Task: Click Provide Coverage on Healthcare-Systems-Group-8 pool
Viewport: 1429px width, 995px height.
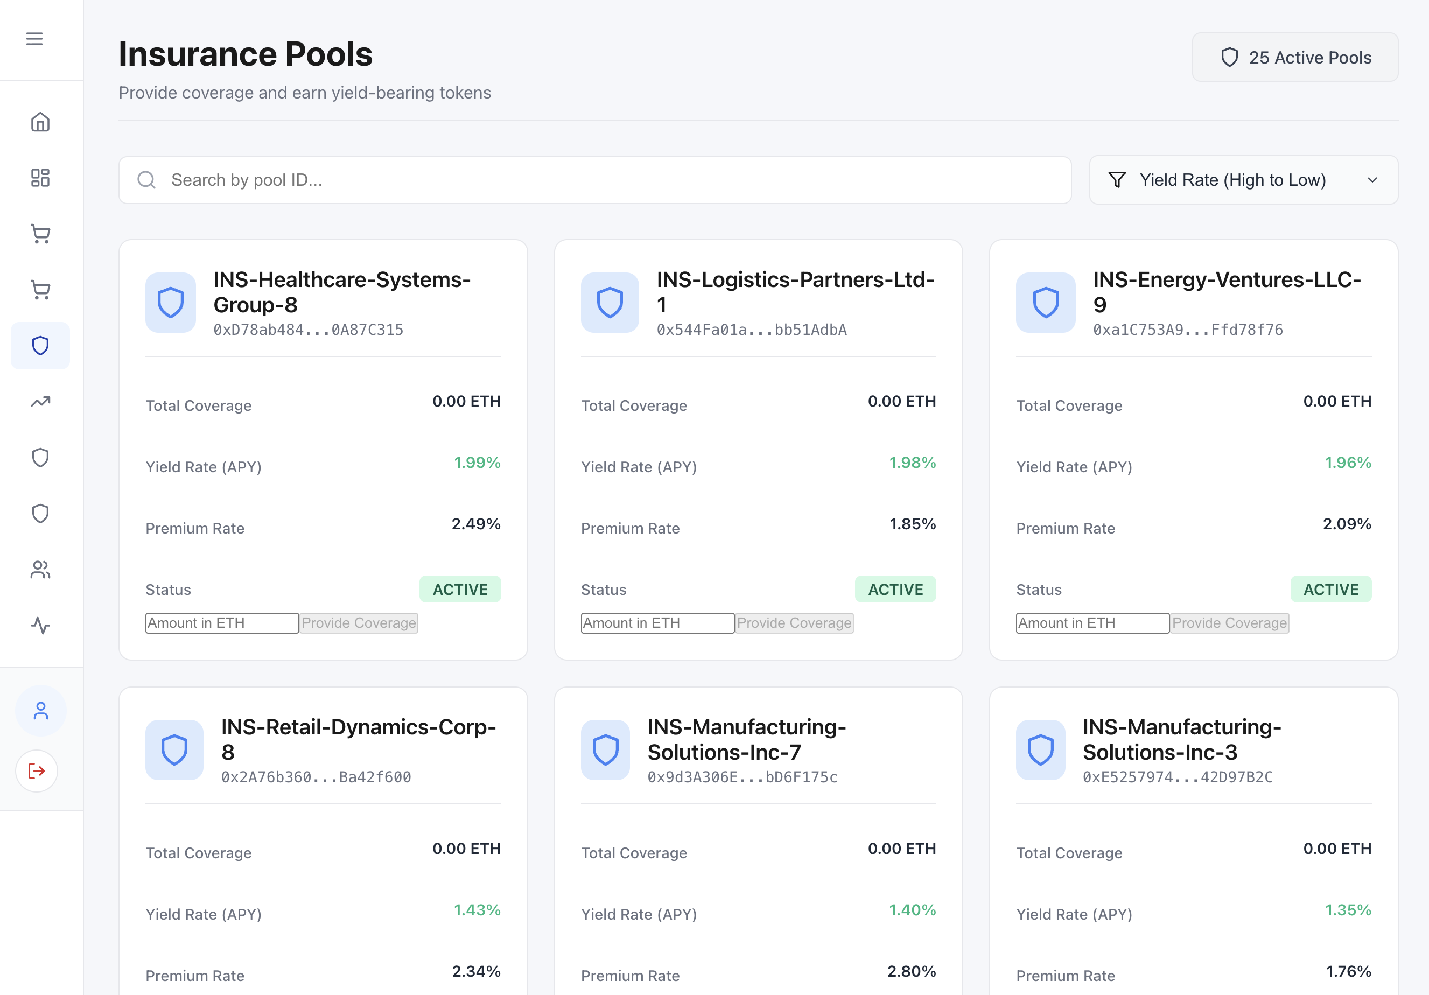Action: 359,623
